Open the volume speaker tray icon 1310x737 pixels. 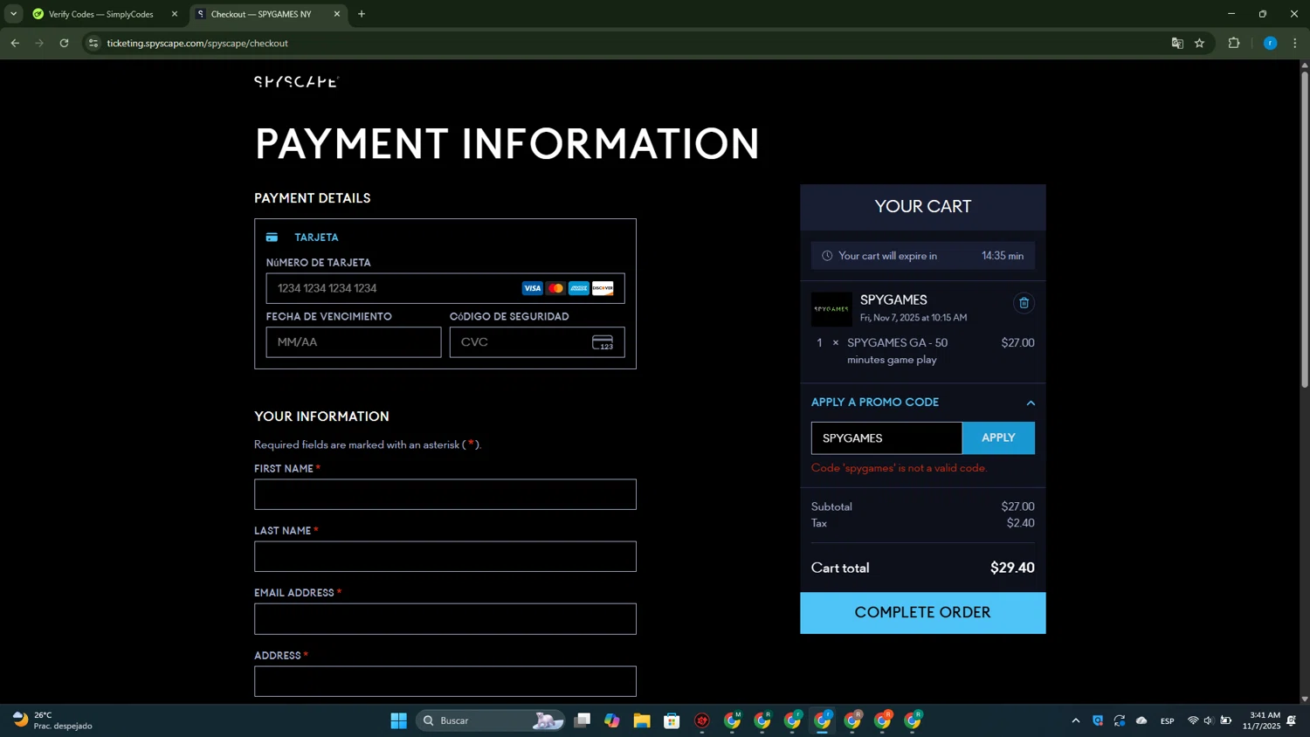[x=1209, y=720]
